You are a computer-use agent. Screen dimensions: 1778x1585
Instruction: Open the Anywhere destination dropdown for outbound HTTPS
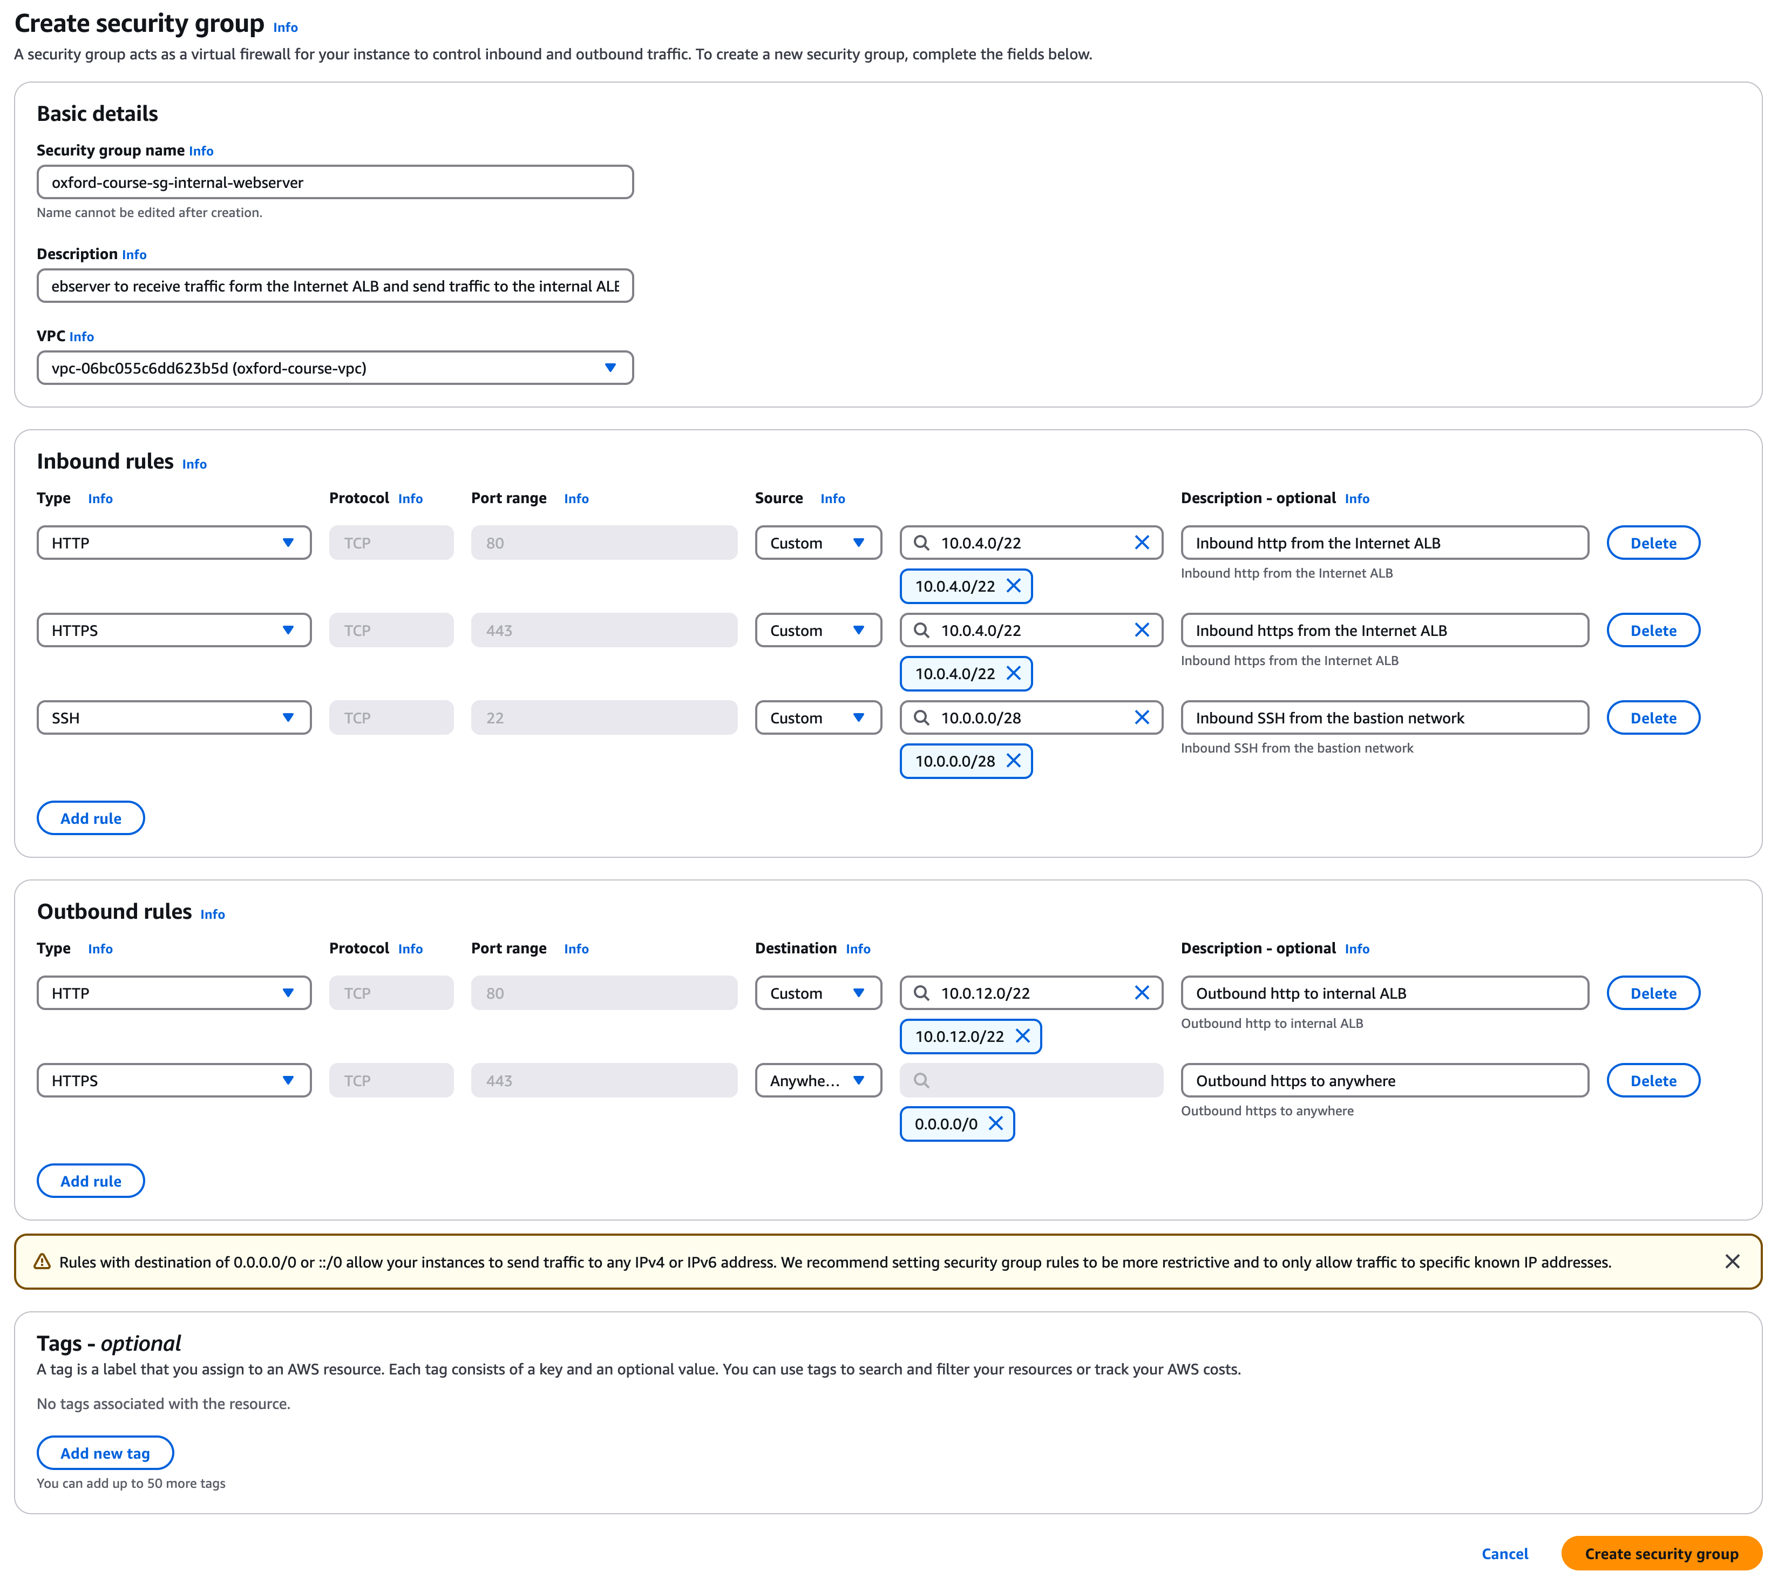818,1080
